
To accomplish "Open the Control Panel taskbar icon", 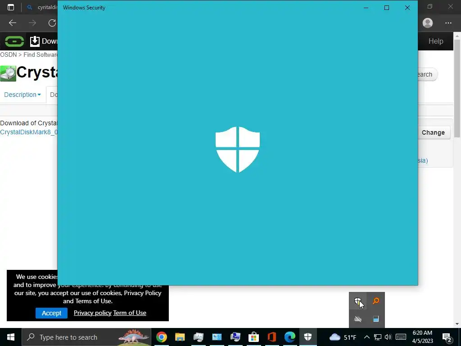I will coord(217,337).
